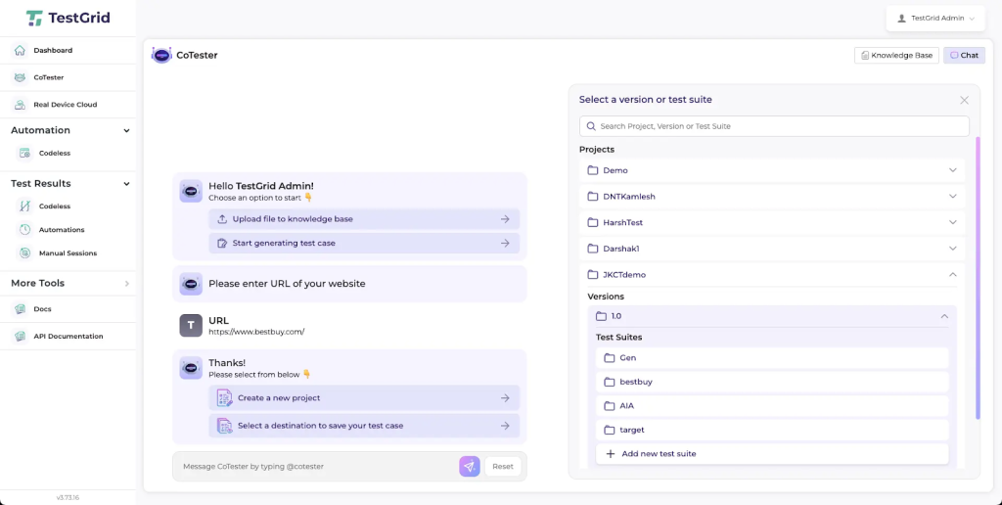Image resolution: width=1002 pixels, height=505 pixels.
Task: Open the Knowledge Base button
Action: click(x=896, y=55)
